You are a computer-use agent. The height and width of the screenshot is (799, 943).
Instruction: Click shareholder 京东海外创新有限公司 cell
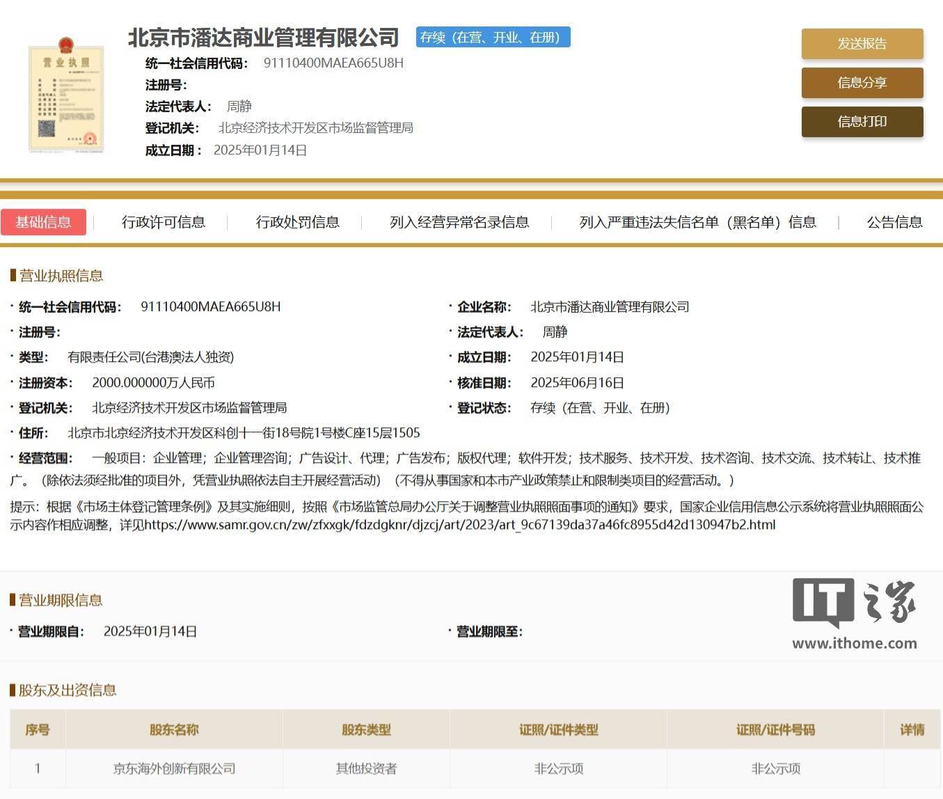tap(174, 768)
